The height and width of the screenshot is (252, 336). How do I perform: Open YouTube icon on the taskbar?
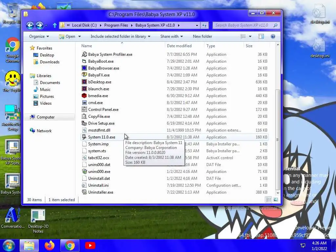pyautogui.click(x=90, y=245)
